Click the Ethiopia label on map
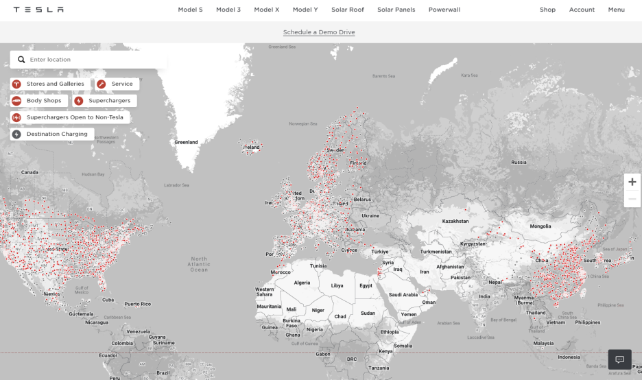This screenshot has width=642, height=380. click(389, 332)
